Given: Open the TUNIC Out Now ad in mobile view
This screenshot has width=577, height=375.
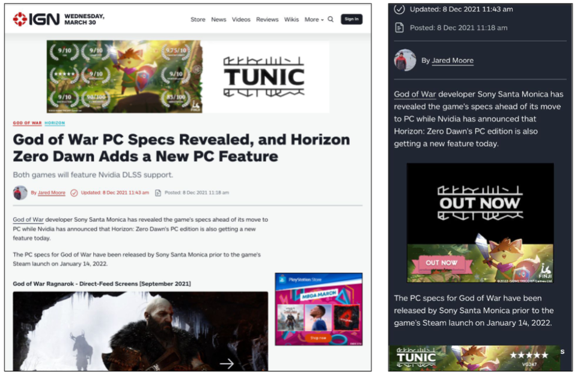Looking at the screenshot, I should [x=480, y=223].
